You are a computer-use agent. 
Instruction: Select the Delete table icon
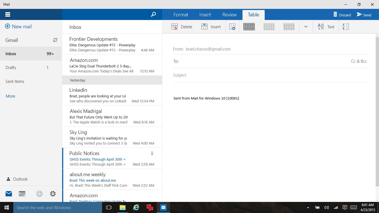click(x=182, y=26)
